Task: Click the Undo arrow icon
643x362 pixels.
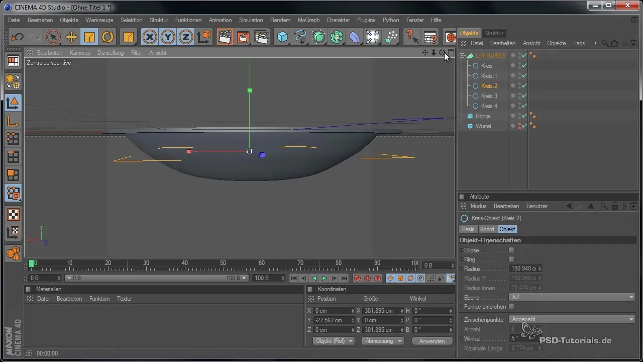Action: (x=17, y=37)
